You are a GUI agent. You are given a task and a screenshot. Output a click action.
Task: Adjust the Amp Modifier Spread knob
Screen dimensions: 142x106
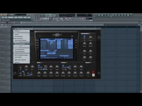[91, 44]
